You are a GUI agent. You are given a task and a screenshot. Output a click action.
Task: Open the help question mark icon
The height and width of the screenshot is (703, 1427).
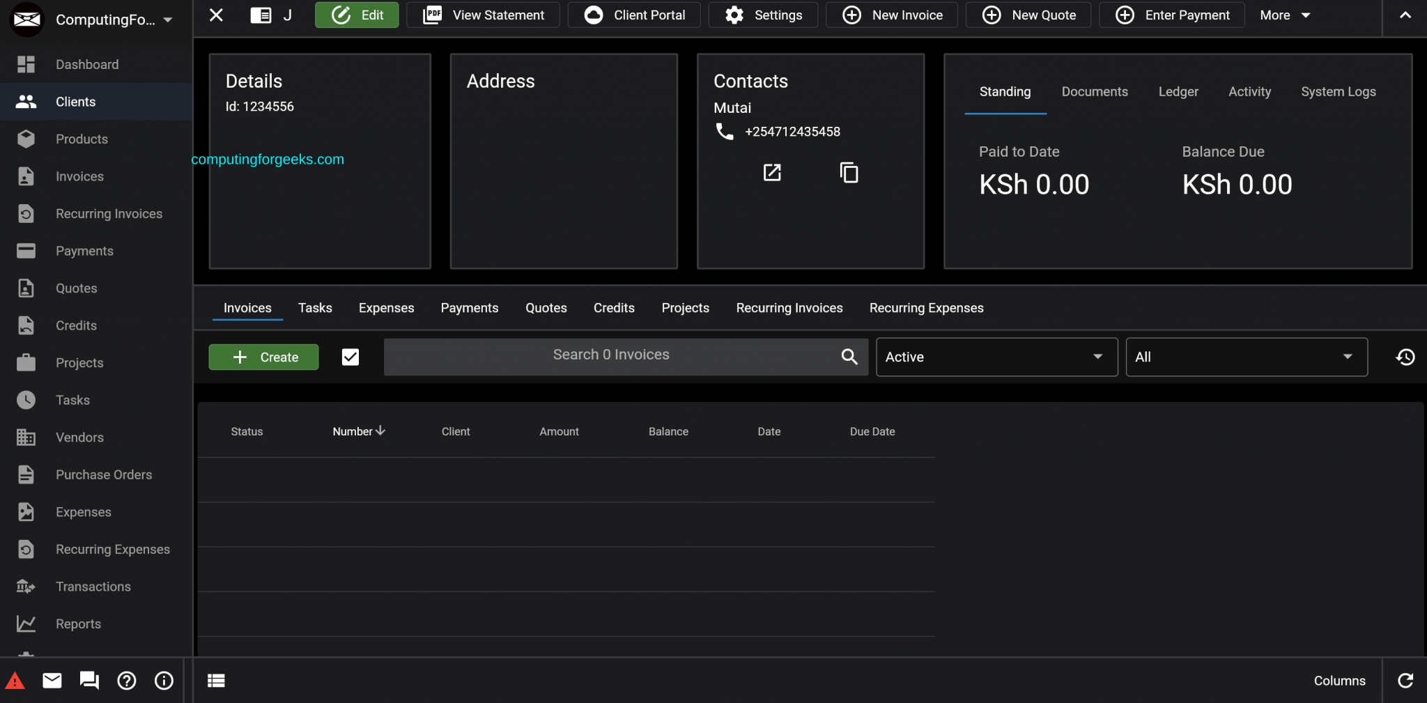126,680
